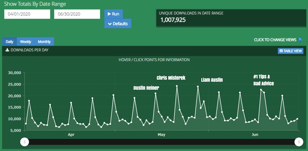308x151 pixels.
Task: Switch to the Monthly tab
Action: click(44, 42)
